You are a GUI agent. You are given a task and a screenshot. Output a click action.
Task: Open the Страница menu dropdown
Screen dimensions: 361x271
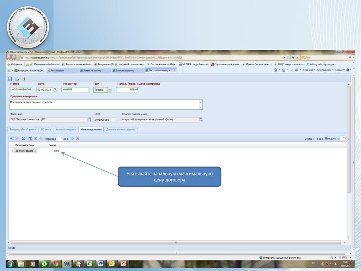pyautogui.click(x=309, y=70)
